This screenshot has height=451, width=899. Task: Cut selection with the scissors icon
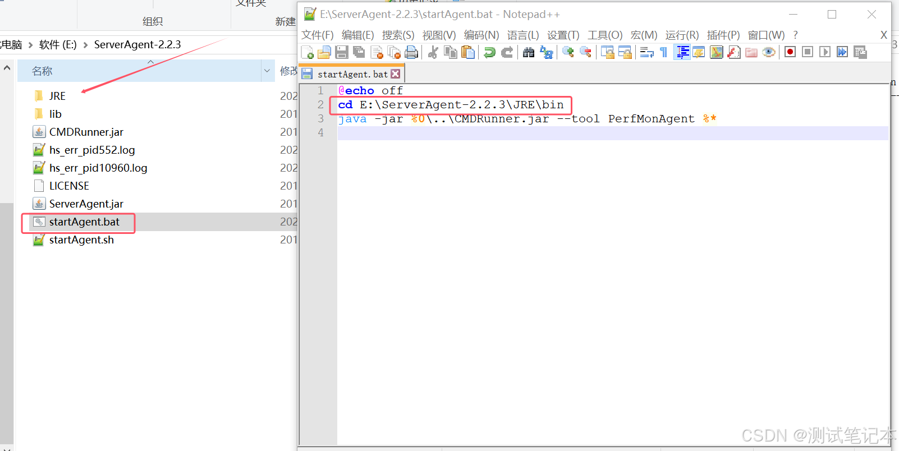point(433,52)
